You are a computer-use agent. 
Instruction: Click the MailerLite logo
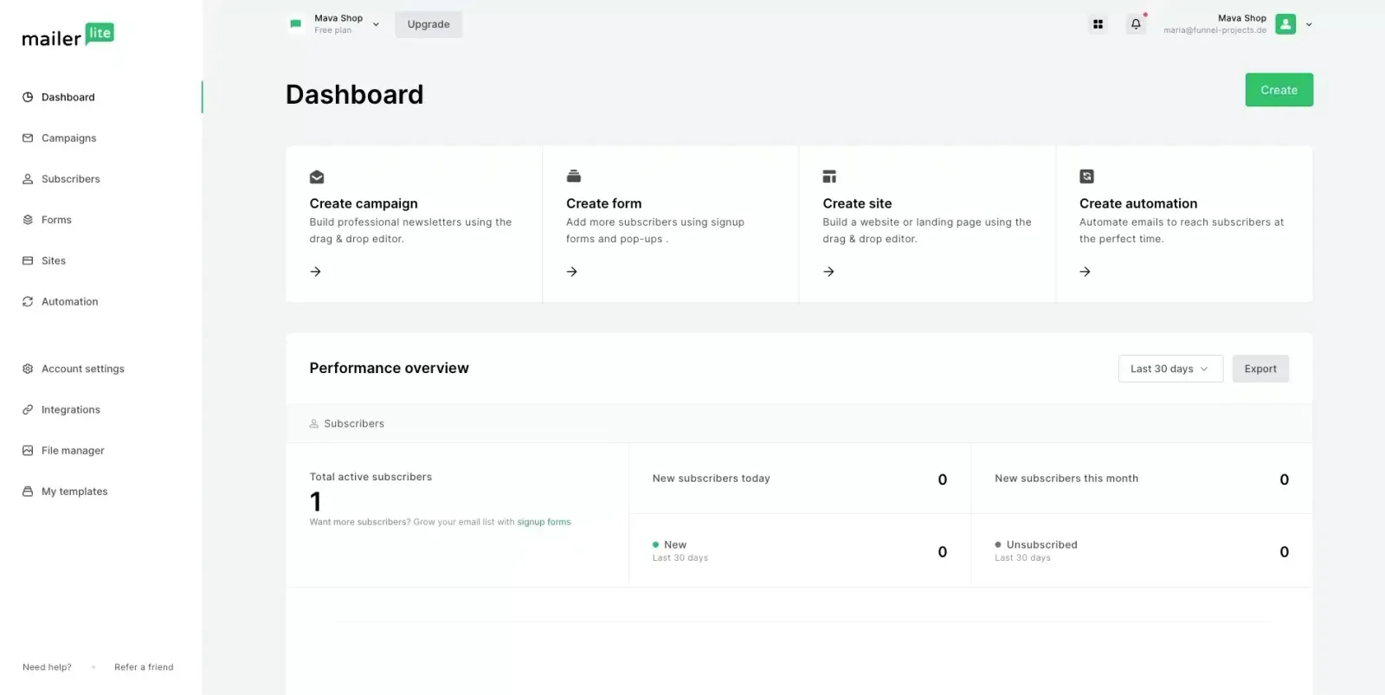[68, 35]
